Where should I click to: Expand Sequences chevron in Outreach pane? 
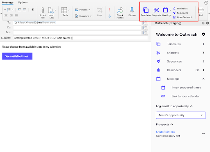pos(203,61)
